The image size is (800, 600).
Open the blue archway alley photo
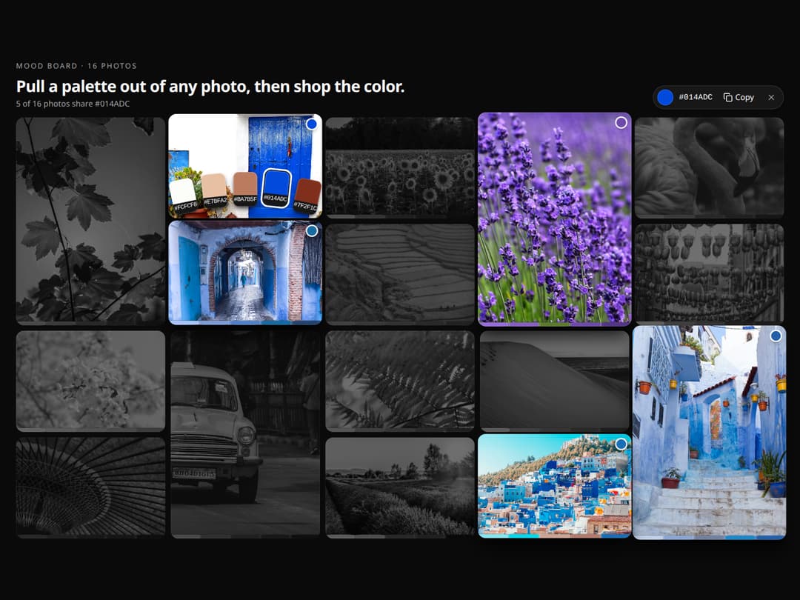point(245,273)
